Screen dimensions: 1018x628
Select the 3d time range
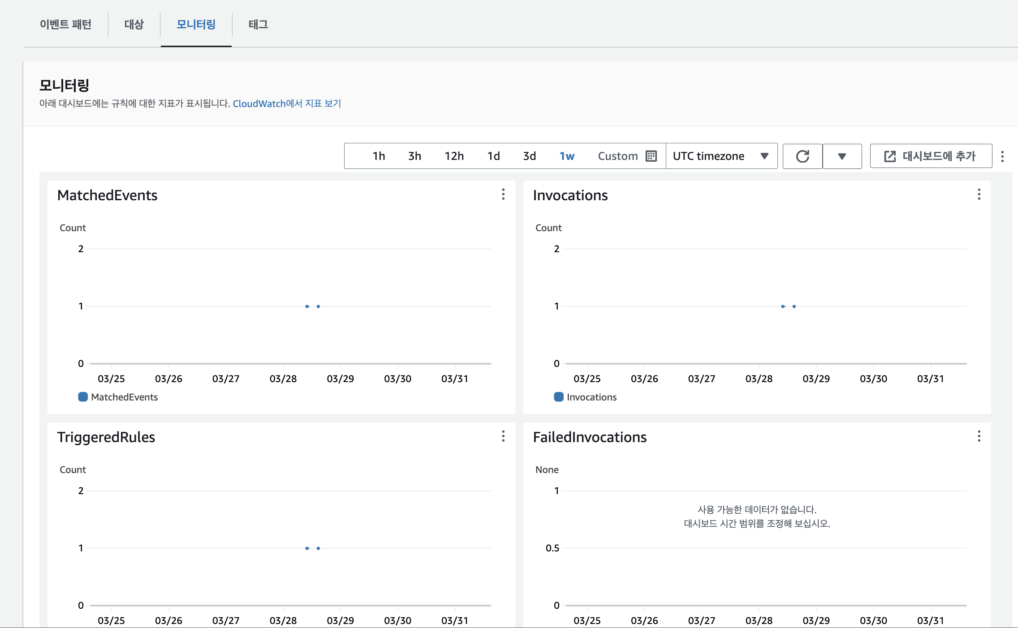[529, 156]
